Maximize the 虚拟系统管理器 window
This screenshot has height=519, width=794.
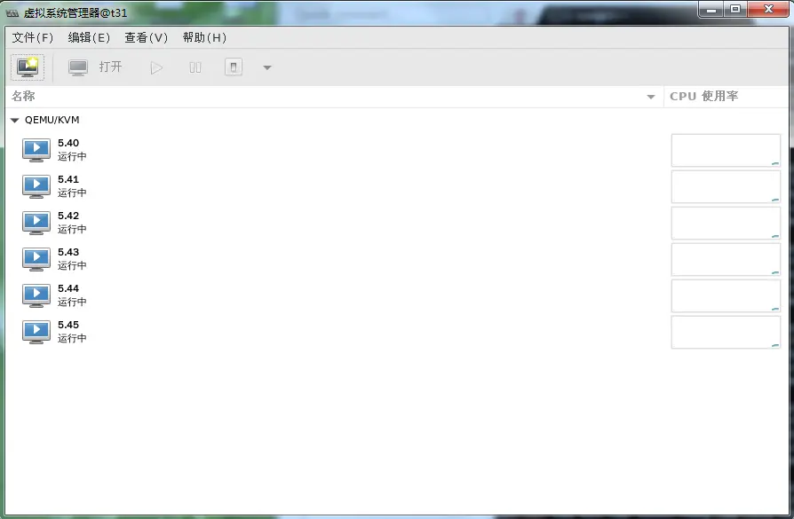(735, 10)
